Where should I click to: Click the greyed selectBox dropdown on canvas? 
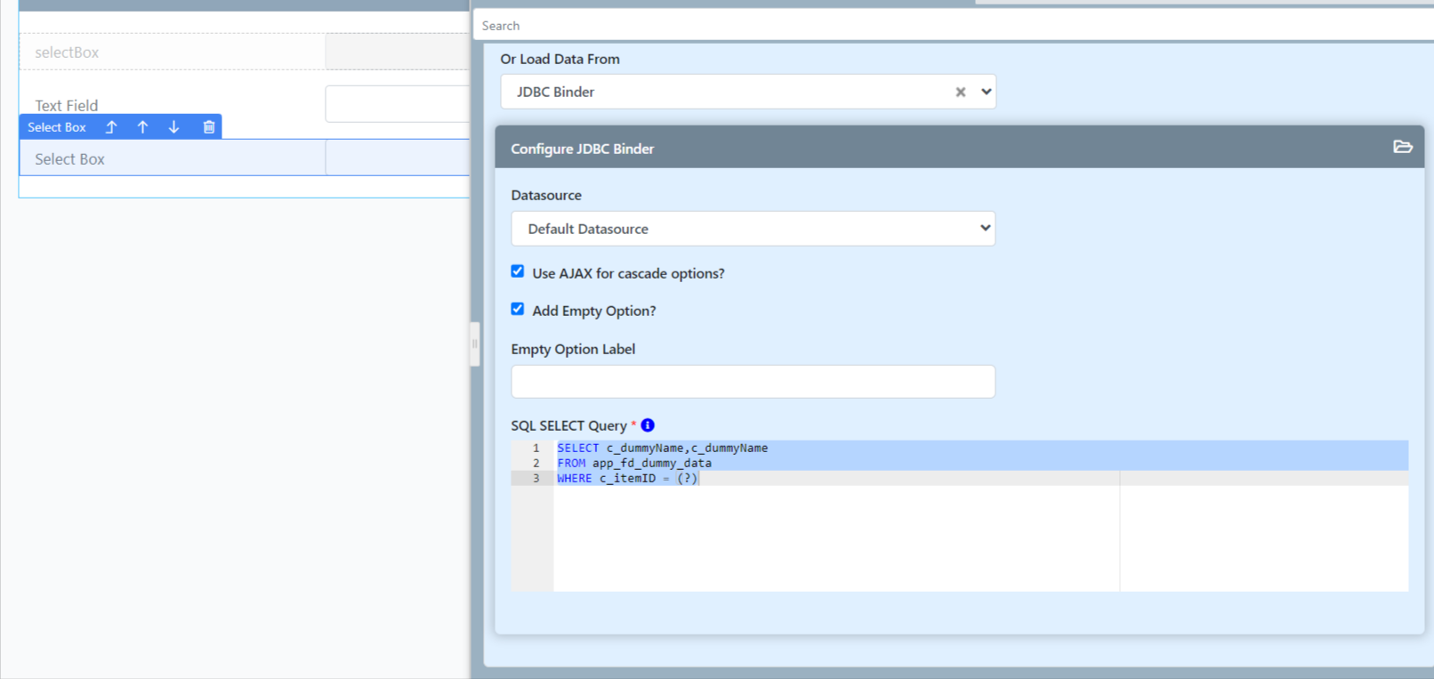(397, 52)
